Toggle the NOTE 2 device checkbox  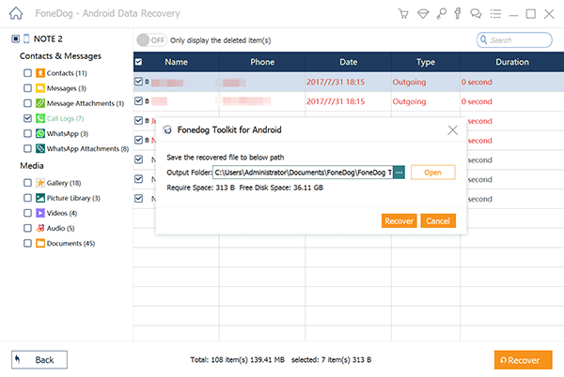click(15, 38)
